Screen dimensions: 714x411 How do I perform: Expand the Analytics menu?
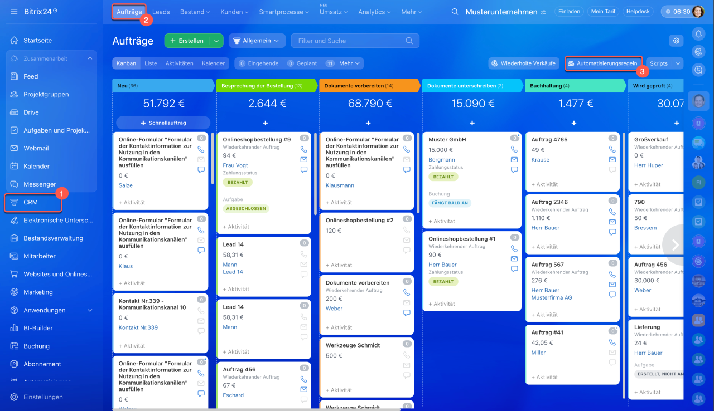coord(375,12)
